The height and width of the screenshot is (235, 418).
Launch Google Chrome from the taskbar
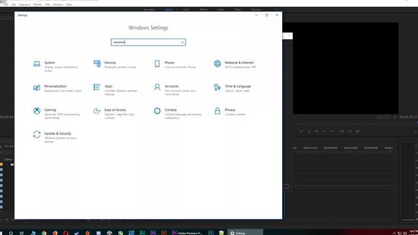pyautogui.click(x=44, y=233)
